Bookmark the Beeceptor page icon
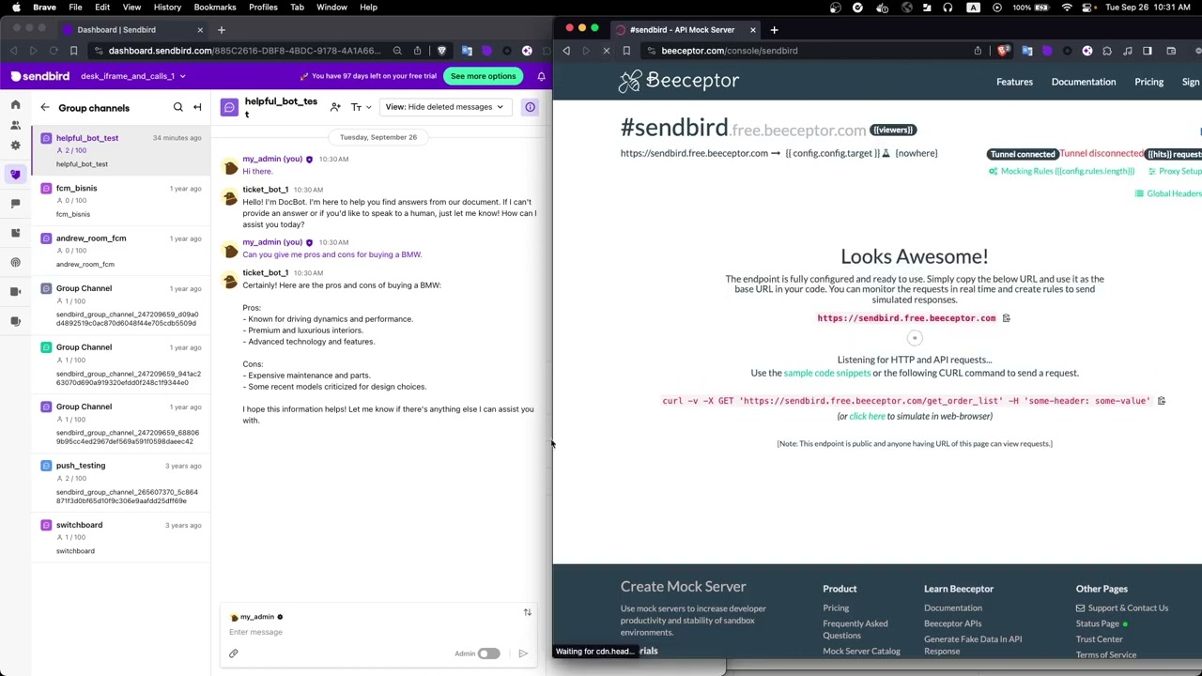 [x=626, y=51]
